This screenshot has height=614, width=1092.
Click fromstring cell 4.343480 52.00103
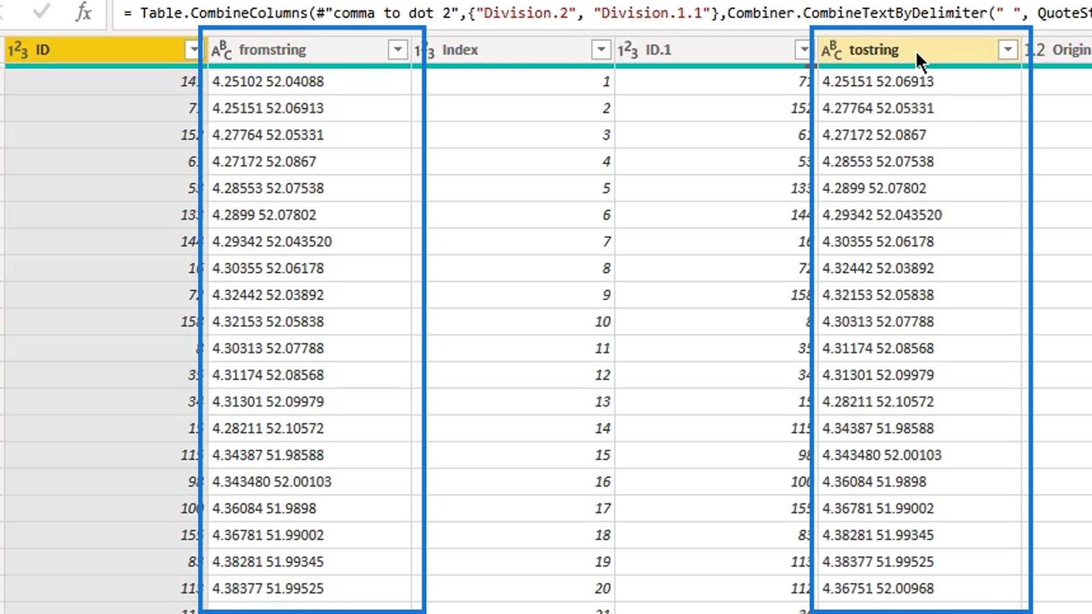tap(308, 482)
